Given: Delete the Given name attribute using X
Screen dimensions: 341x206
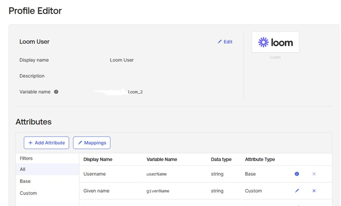Looking at the screenshot, I should coord(314,191).
